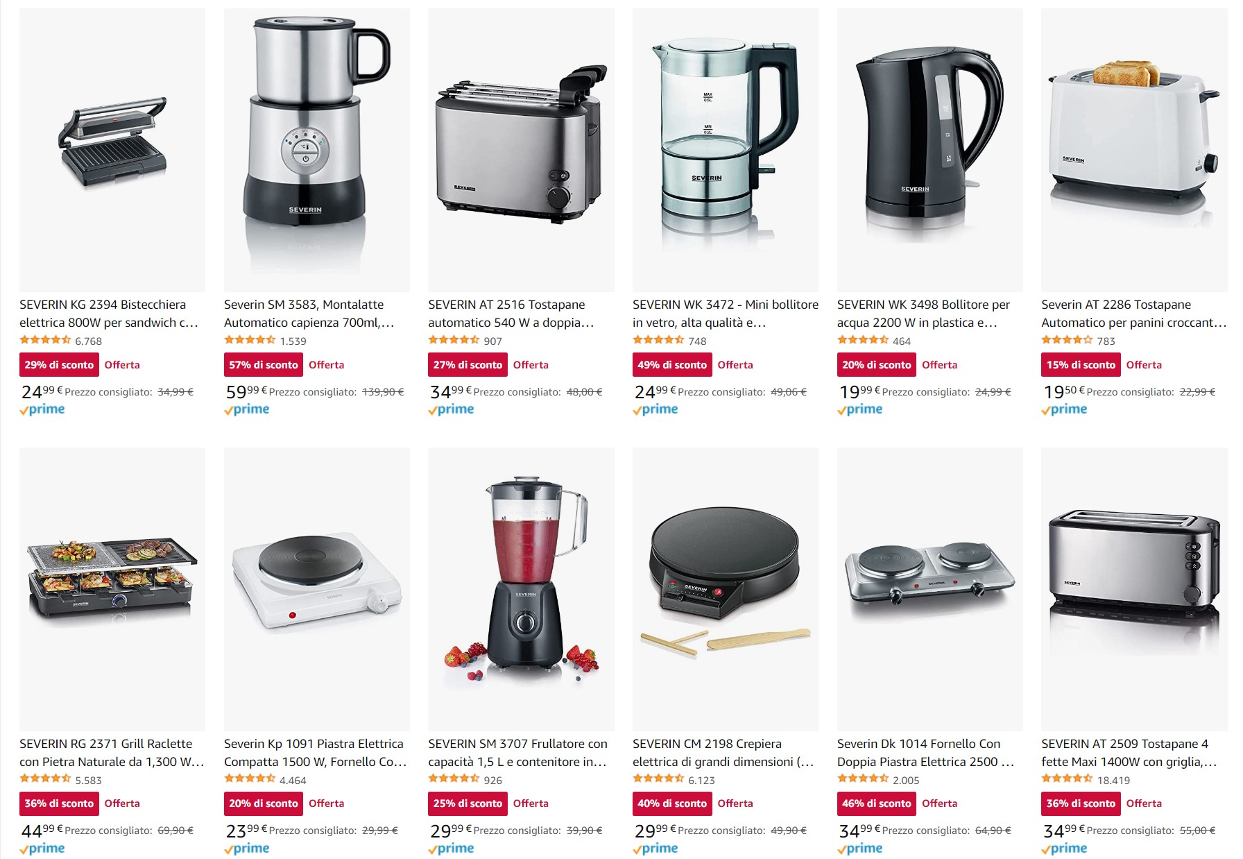The height and width of the screenshot is (859, 1243).
Task: Click the star rating of SEVERIN WK 3472 kettle
Action: [658, 340]
